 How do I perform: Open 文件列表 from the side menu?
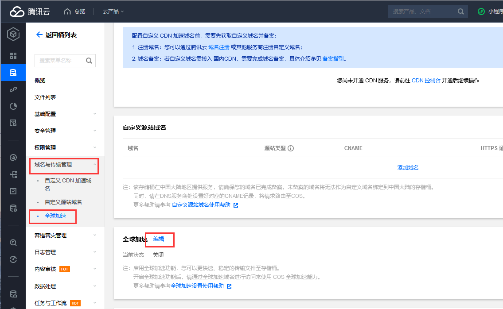[x=45, y=97]
